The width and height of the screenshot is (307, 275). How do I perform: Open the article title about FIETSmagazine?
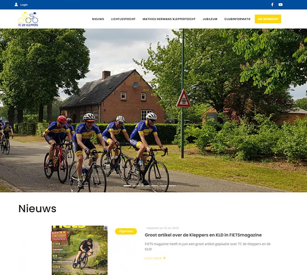pyautogui.click(x=203, y=235)
